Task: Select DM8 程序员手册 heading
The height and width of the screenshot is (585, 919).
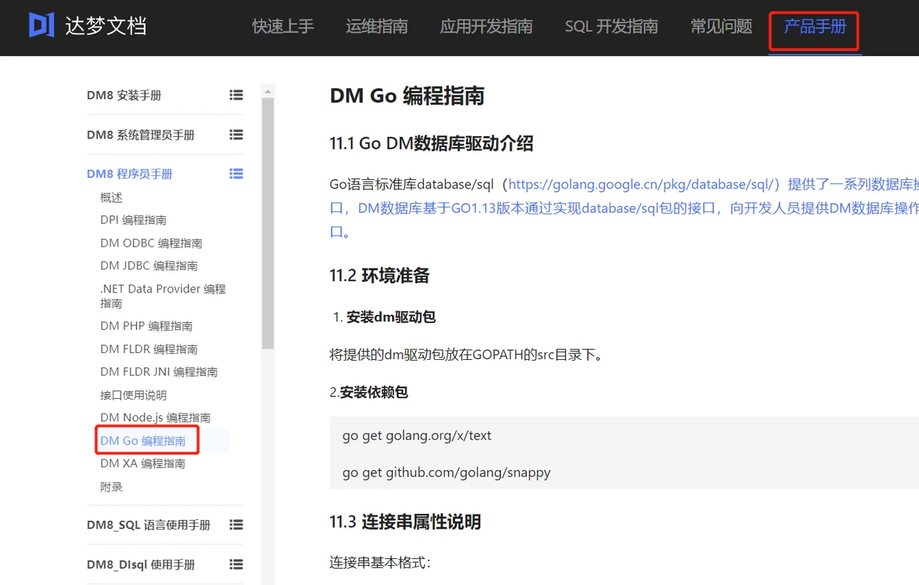Action: 129,174
